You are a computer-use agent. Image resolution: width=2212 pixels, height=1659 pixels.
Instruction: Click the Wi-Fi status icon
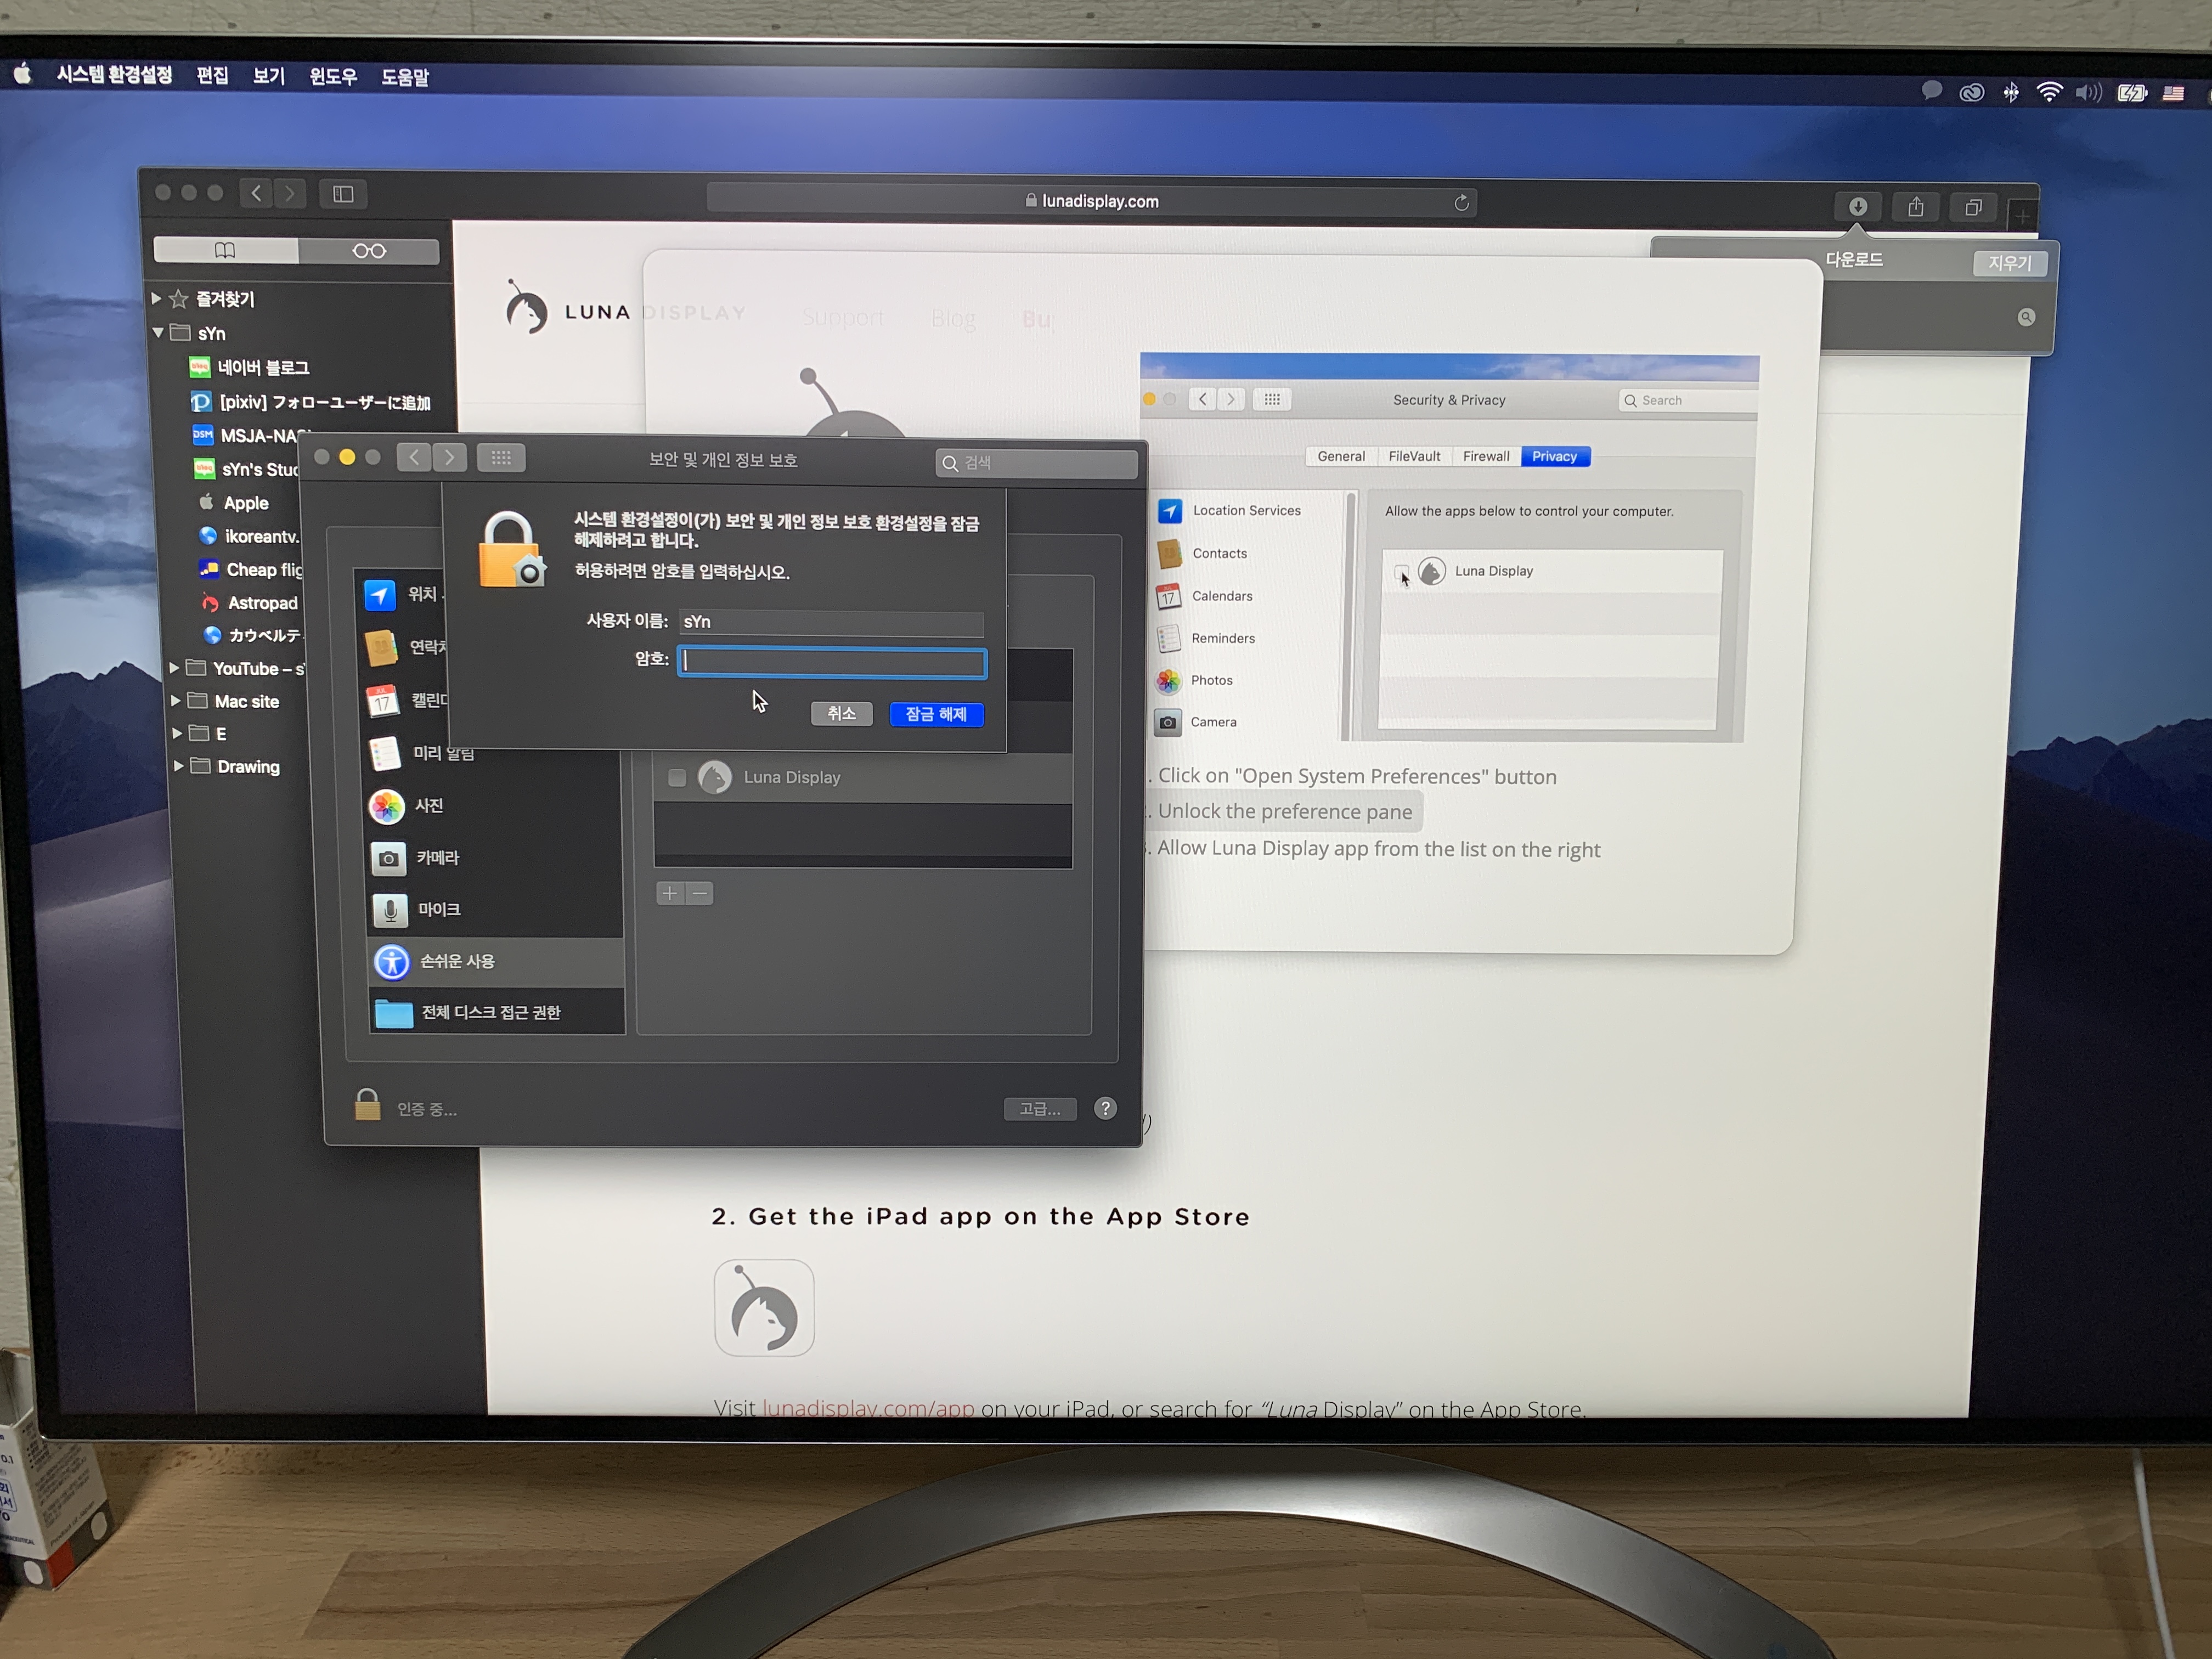[x=2049, y=93]
